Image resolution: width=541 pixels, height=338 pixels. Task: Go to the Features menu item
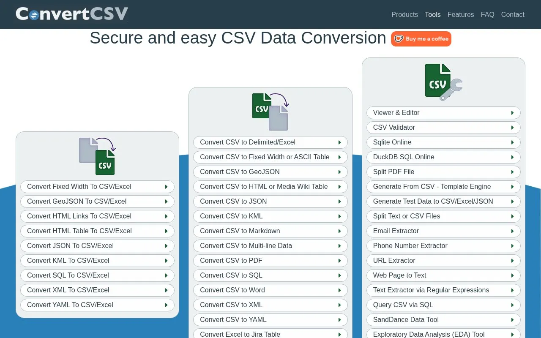coord(461,14)
